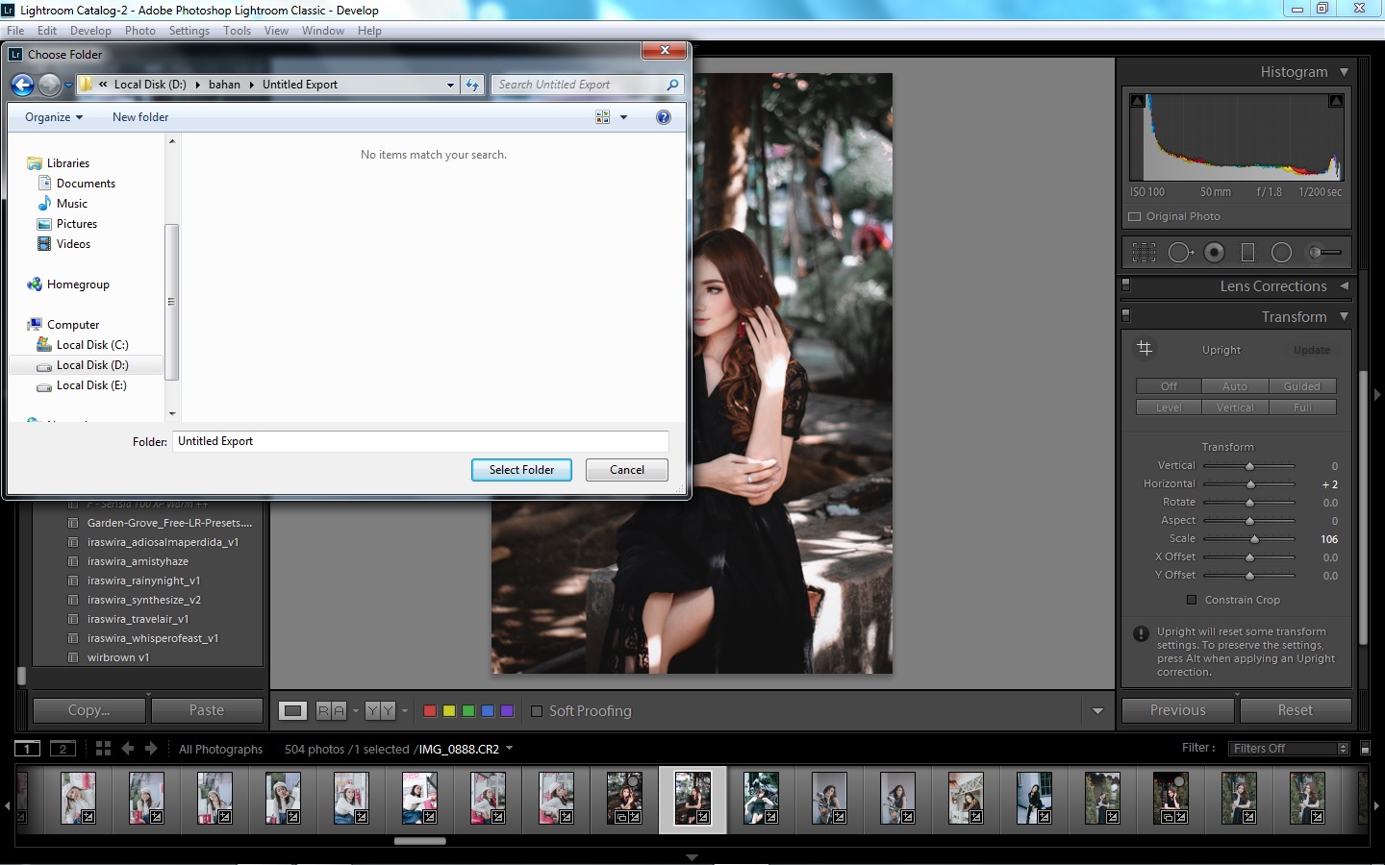
Task: Open the Filters Off dropdown
Action: pos(1289,749)
